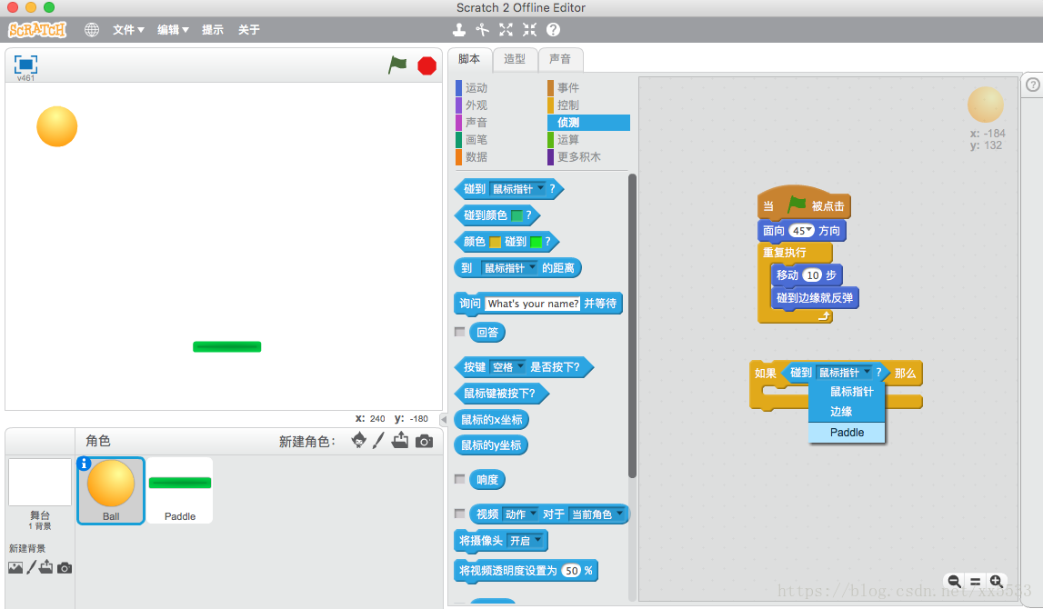
Task: Create a new sprite from the camera
Action: click(425, 441)
